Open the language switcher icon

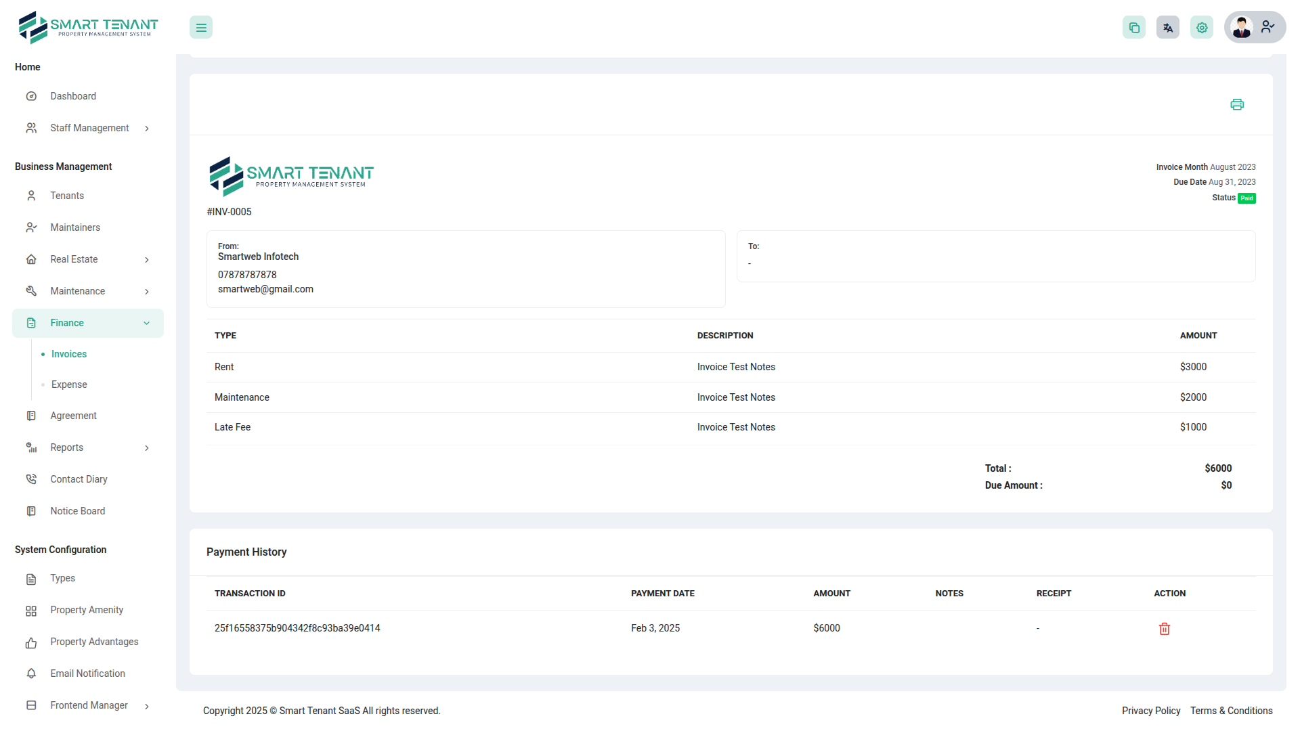point(1167,27)
